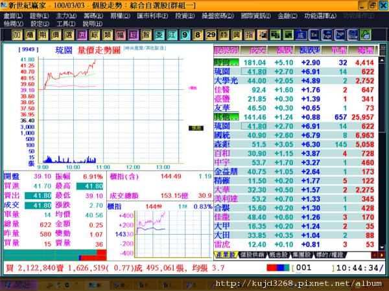Sort by the 總量 column header
Image resolution: width=389 pixels, height=291 pixels.
362,50
